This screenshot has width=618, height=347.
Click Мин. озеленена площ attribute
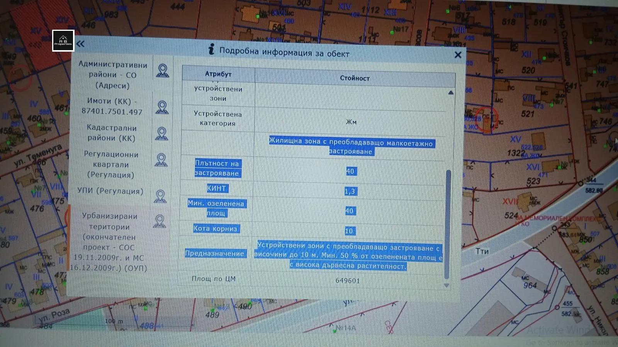(x=216, y=208)
